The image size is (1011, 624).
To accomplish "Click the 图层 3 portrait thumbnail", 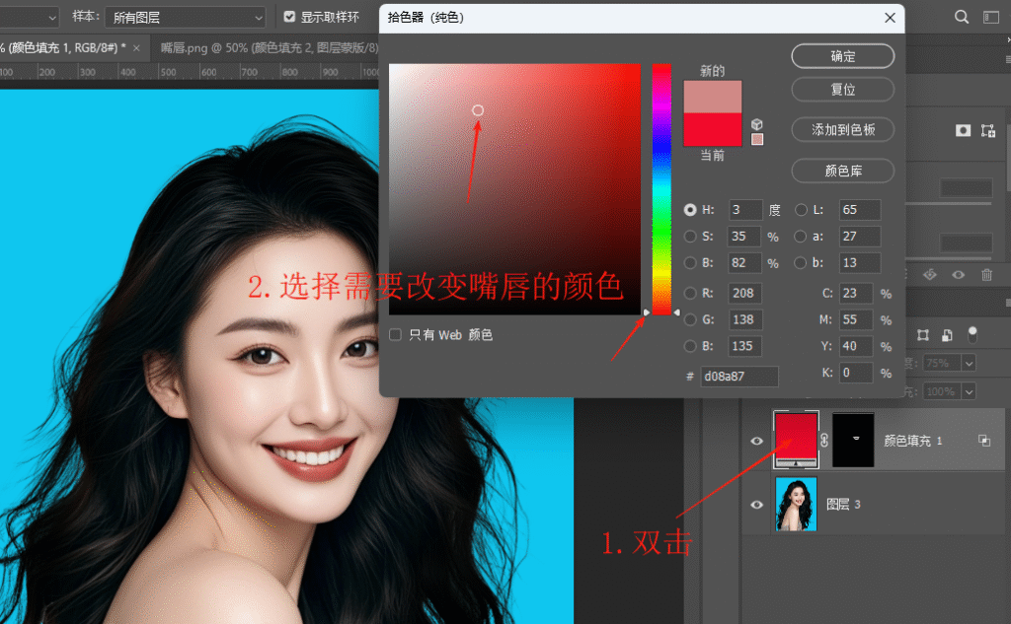I will click(x=796, y=504).
